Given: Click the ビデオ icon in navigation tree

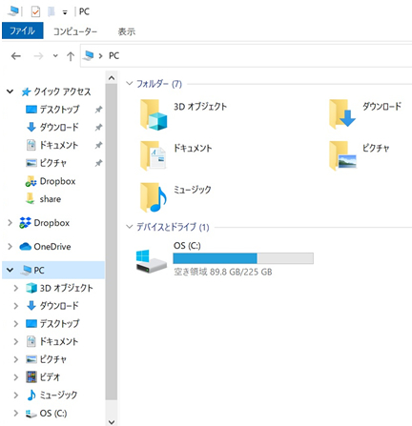Looking at the screenshot, I should [x=31, y=377].
